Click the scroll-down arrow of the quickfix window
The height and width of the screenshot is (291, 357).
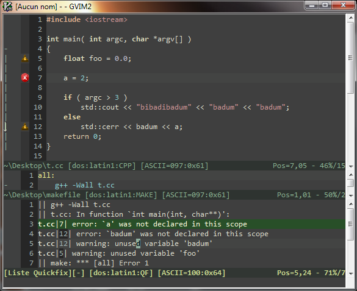click(351, 273)
